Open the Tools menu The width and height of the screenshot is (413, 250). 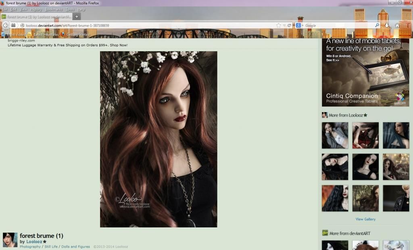coord(70,9)
